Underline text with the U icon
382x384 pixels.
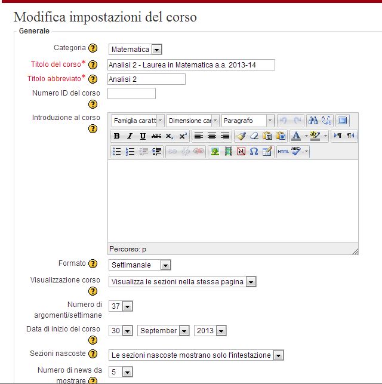143,136
